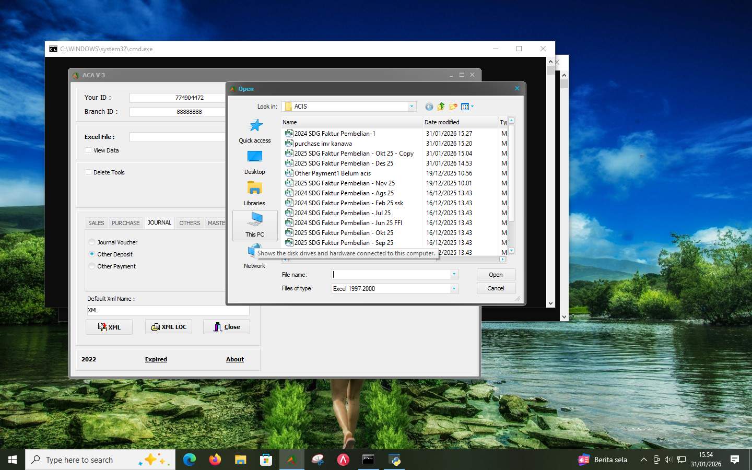
Task: Expand the Files of type dropdown
Action: point(453,288)
